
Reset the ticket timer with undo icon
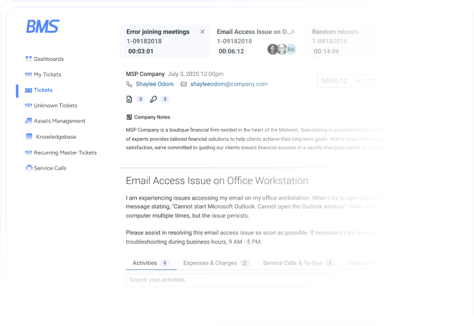372,81
